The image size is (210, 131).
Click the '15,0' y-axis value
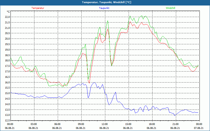tap(7, 93)
